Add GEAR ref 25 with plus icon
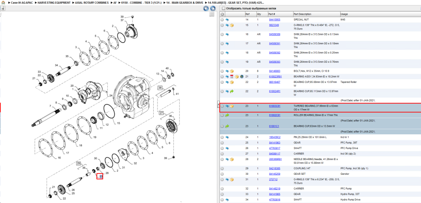421x203 pixels. [222, 143]
